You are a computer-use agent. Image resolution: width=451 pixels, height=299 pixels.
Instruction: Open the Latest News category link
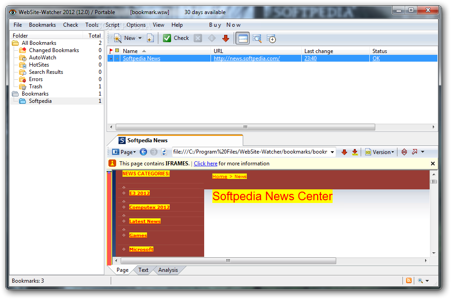(x=145, y=221)
